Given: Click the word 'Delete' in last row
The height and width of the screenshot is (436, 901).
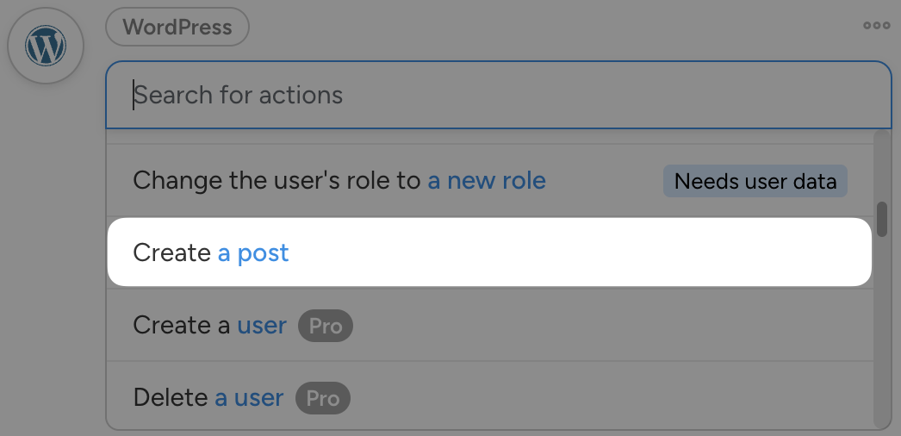Looking at the screenshot, I should pos(170,397).
